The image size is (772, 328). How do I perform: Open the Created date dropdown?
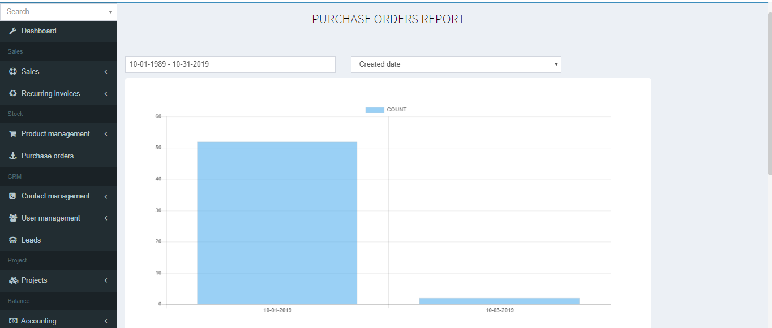[456, 64]
